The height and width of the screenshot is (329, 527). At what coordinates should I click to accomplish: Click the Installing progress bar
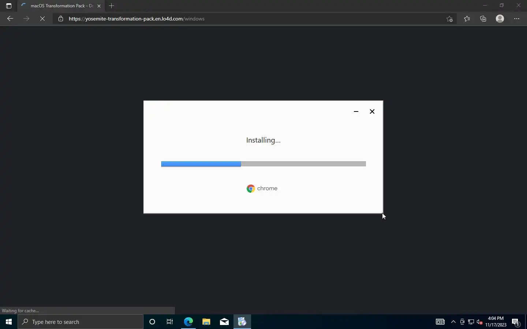pos(263,164)
